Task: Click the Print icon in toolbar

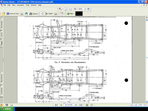Action: point(22,14)
